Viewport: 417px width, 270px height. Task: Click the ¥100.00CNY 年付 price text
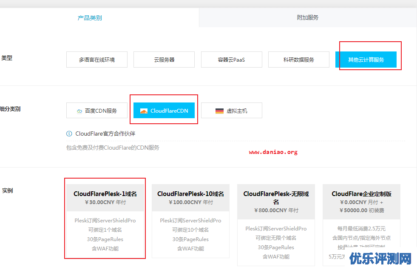click(191, 202)
